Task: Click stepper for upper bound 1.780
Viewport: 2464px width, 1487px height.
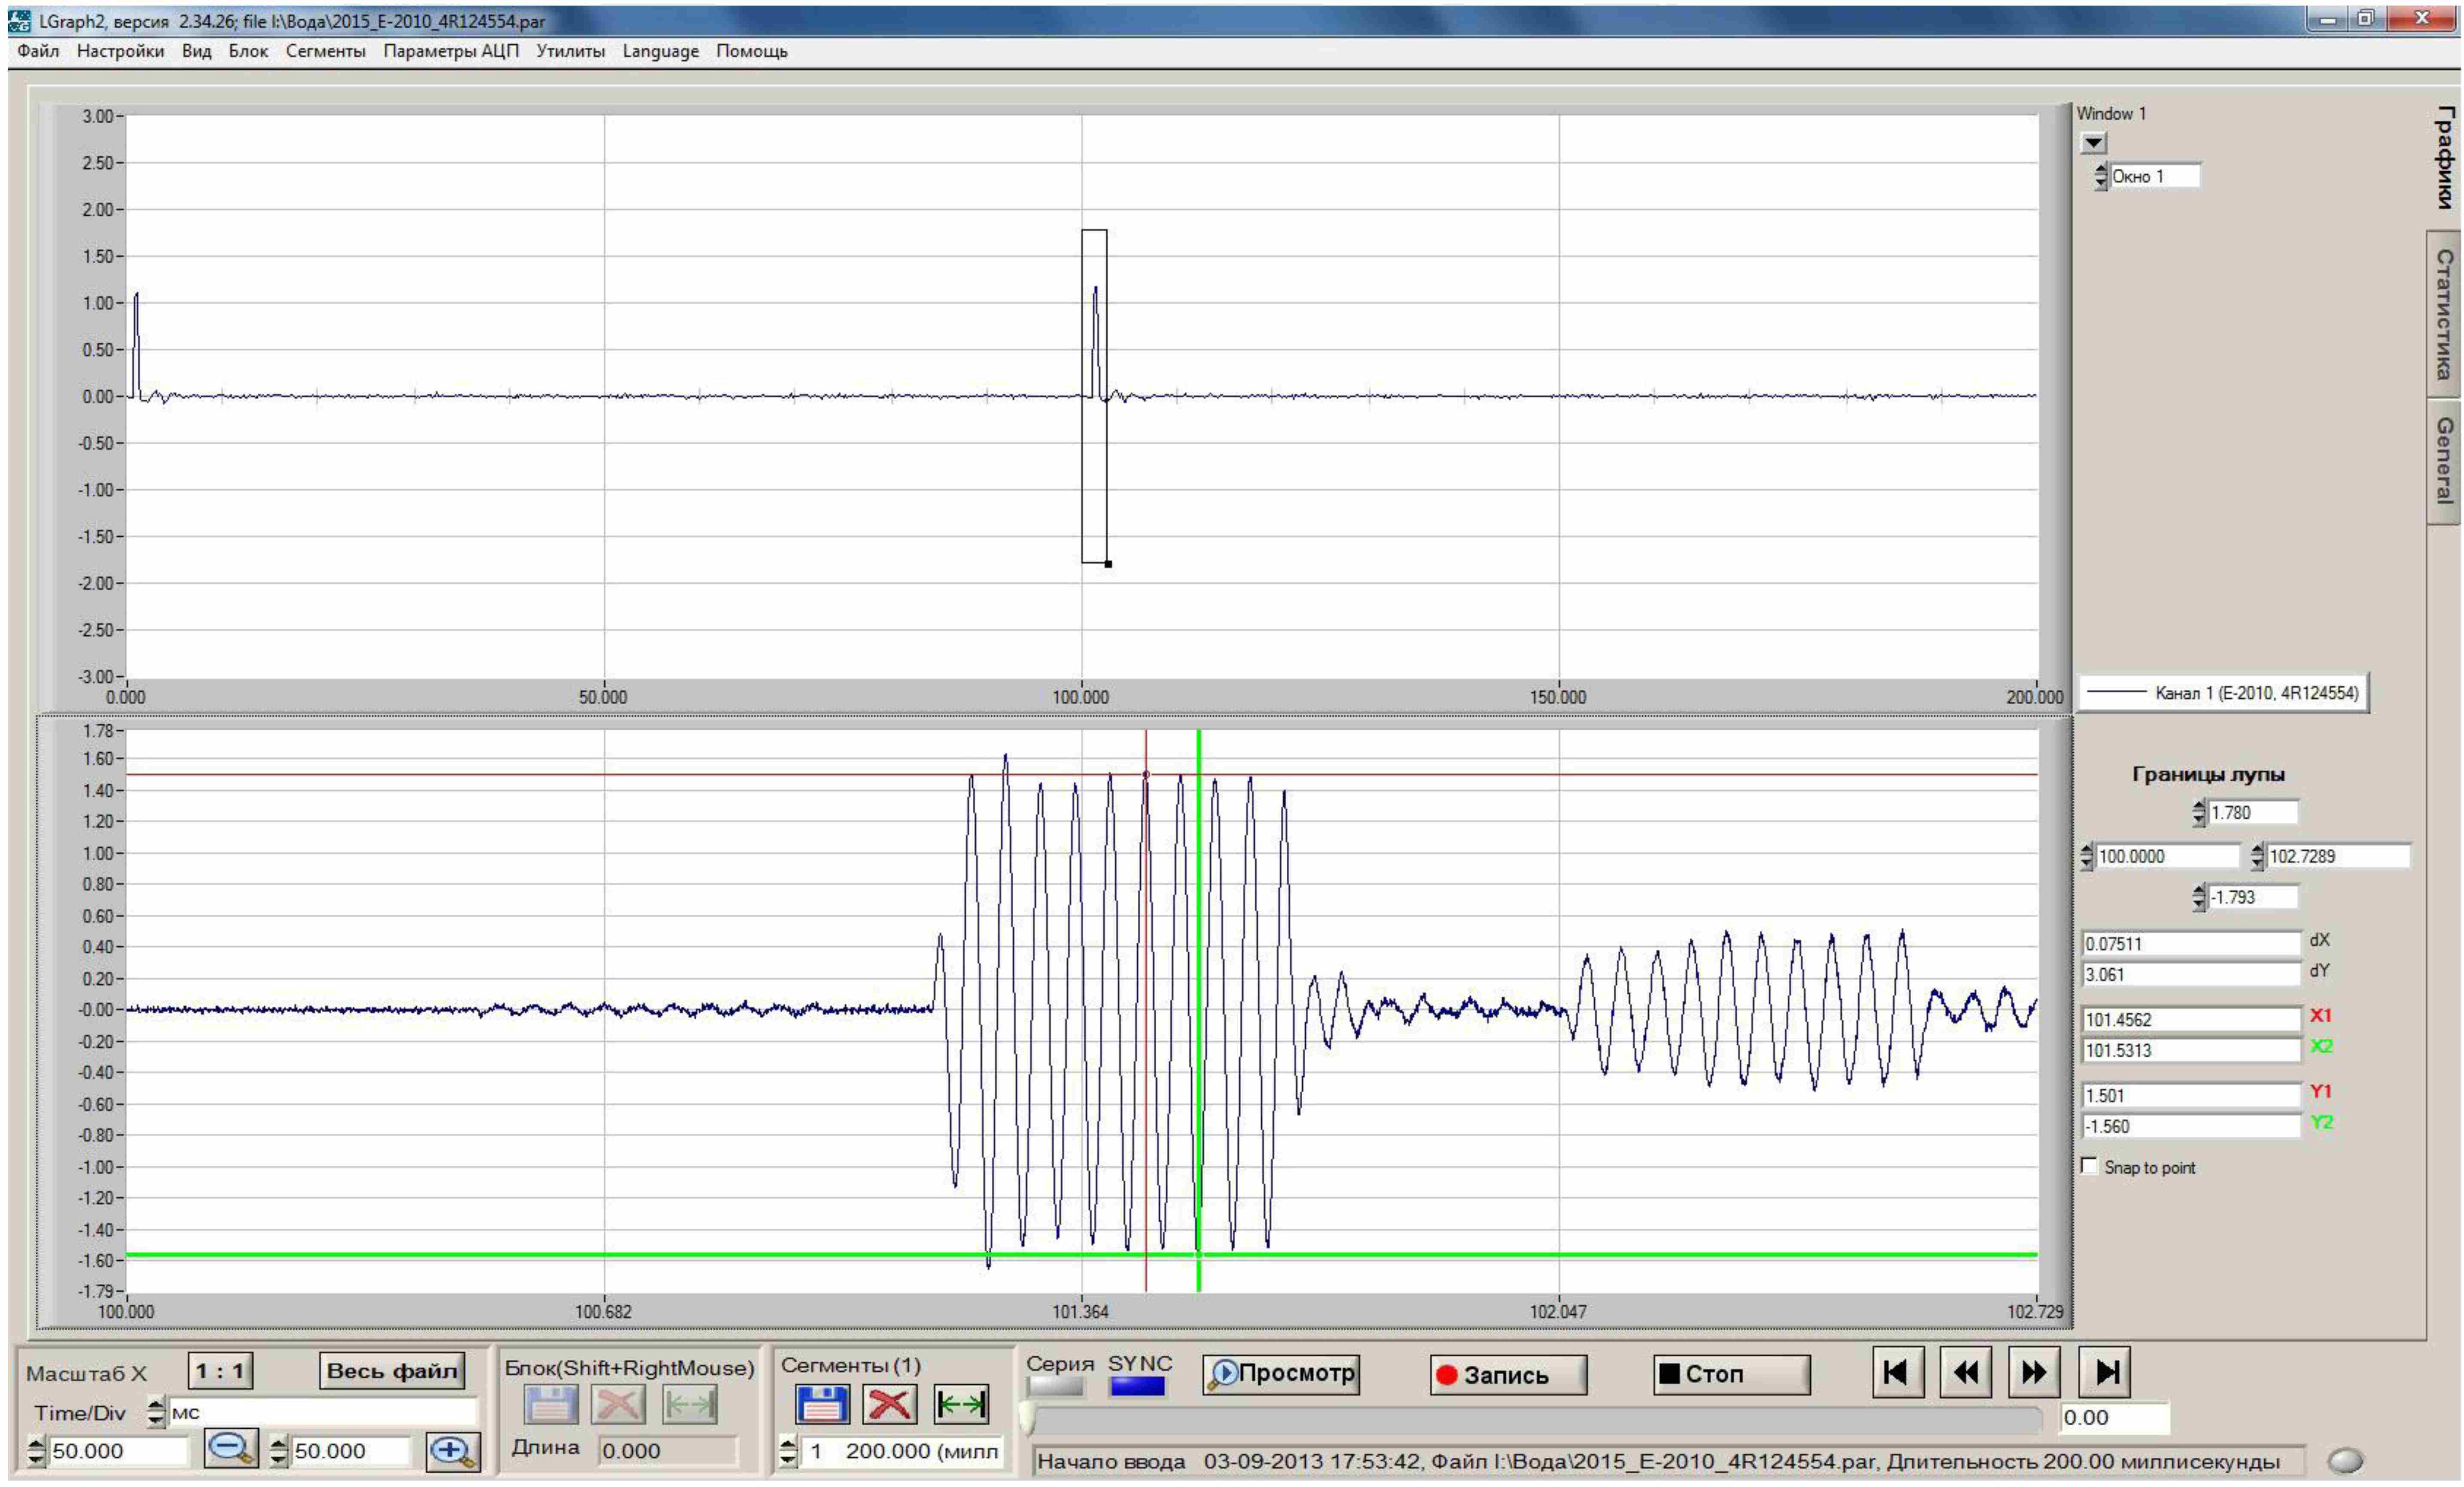Action: pyautogui.click(x=2198, y=812)
